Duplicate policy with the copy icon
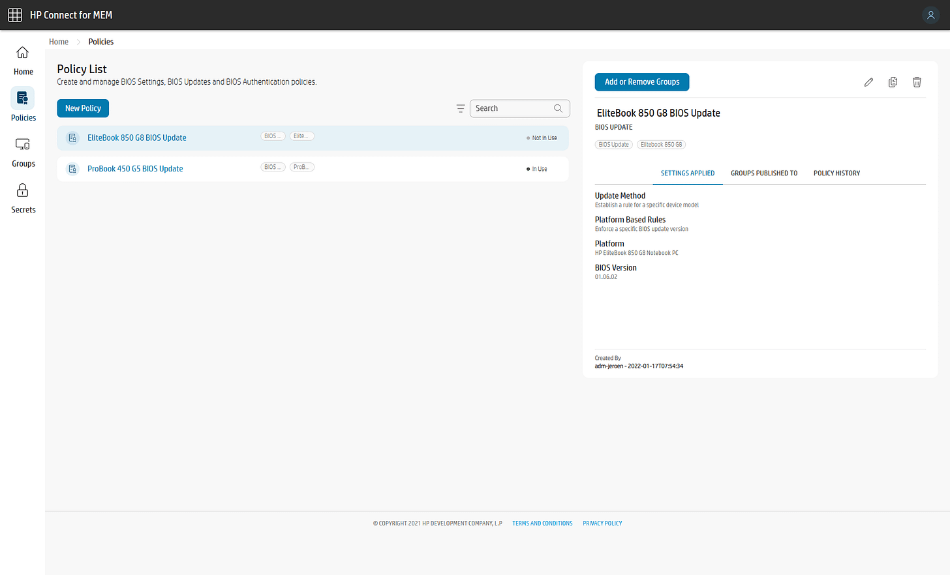Screen dimensions: 950x575 893,82
